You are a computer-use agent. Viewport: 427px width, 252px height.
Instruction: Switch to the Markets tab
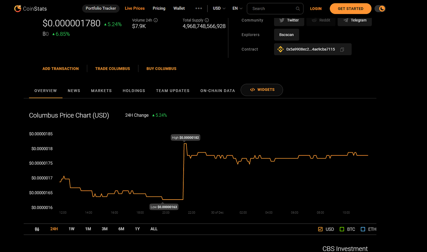[101, 91]
